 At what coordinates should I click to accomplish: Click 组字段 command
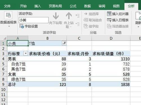pyautogui.click(x=91, y=26)
